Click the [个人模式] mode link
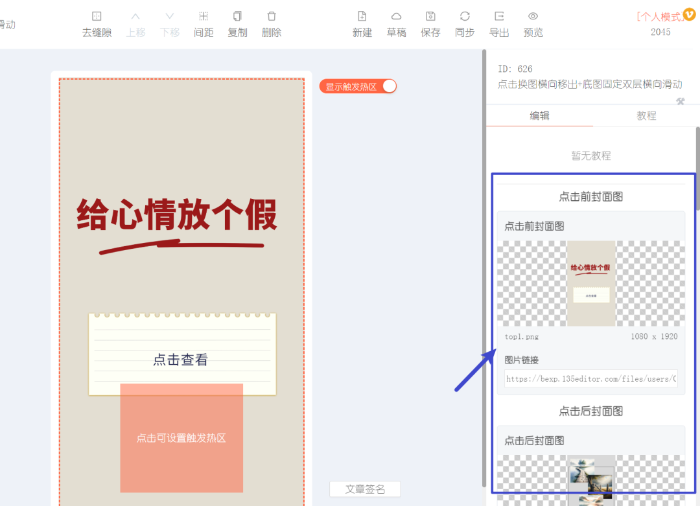The width and height of the screenshot is (700, 506). tap(660, 17)
